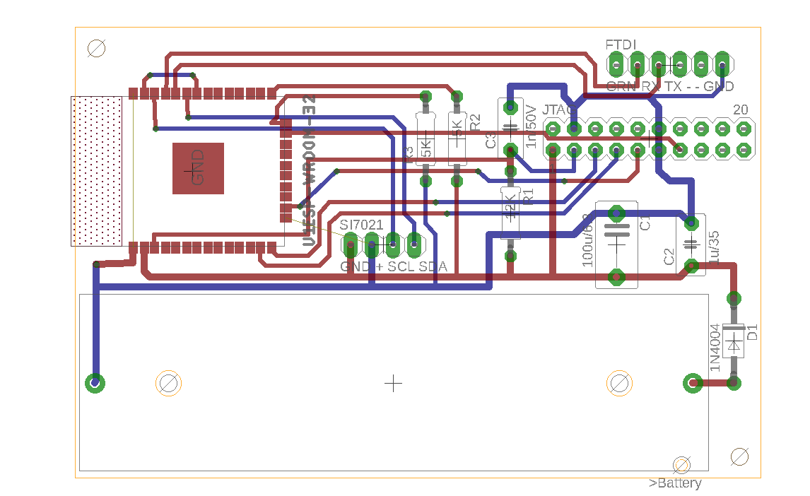Viewport: 810px width, 496px height.
Task: Click the C2 1u/35 capacitor symbol
Action: pyautogui.click(x=691, y=244)
